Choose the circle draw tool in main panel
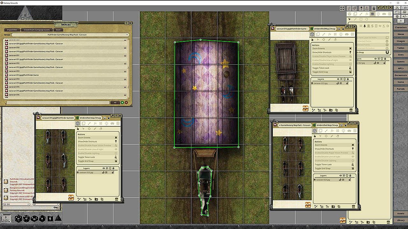 (367, 19)
